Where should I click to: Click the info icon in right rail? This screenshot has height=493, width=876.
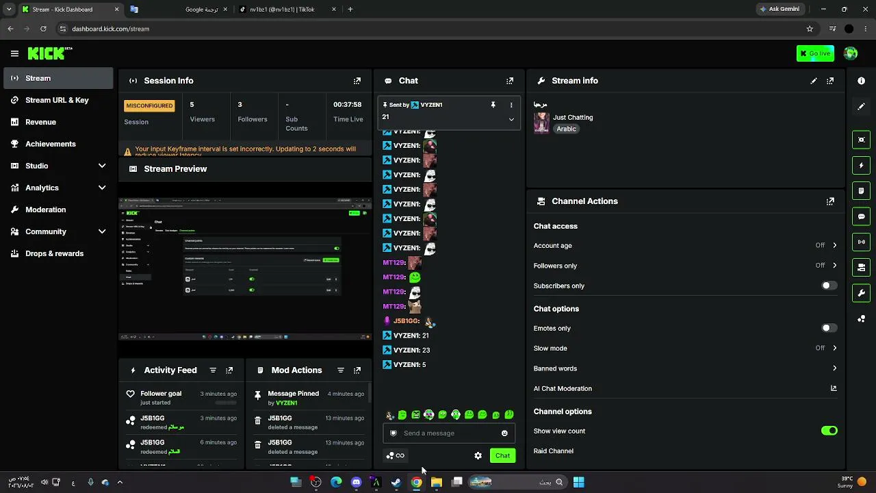pos(862,81)
